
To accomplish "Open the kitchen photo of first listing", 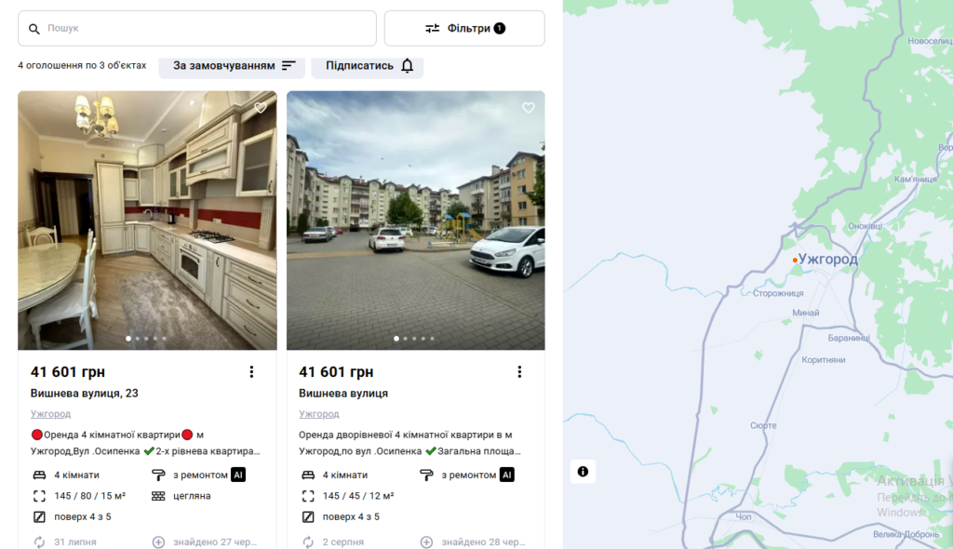I will (147, 221).
